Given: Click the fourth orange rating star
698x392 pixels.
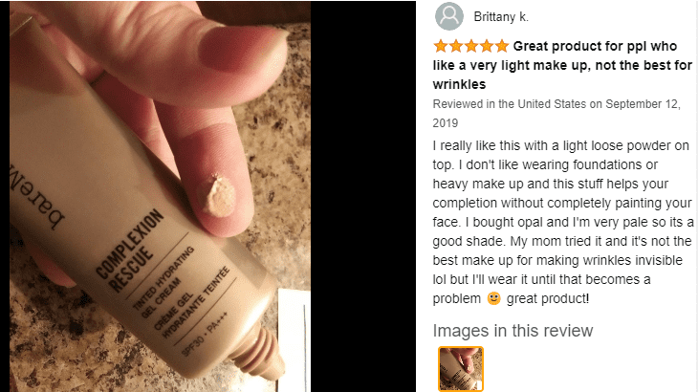Looking at the screenshot, I should 487,46.
